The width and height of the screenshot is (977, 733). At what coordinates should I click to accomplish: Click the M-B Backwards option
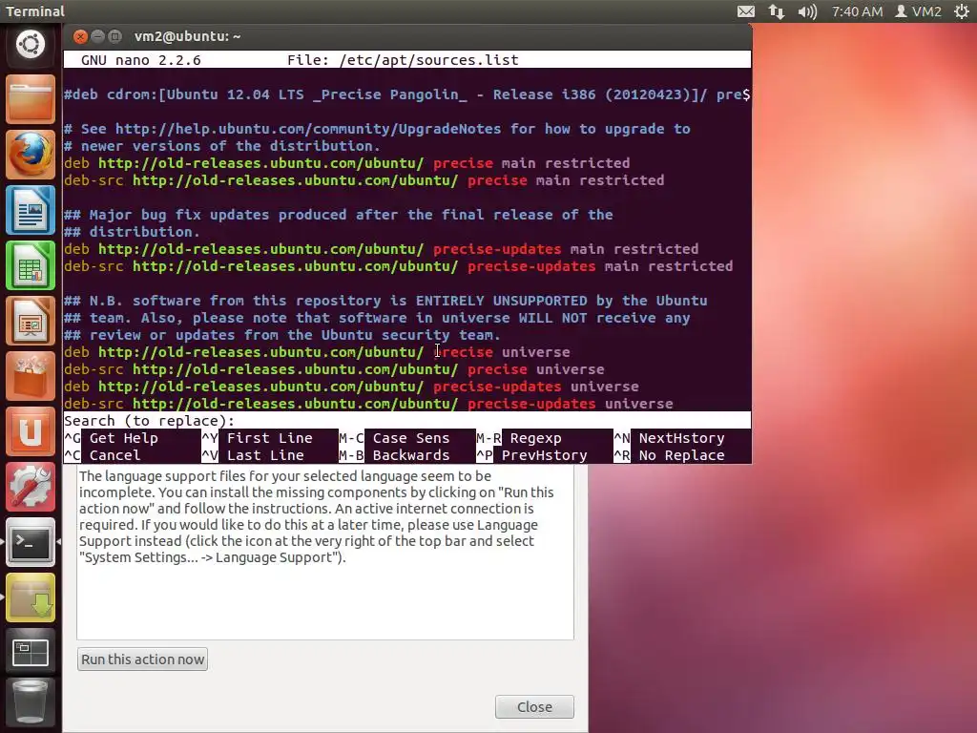(394, 455)
